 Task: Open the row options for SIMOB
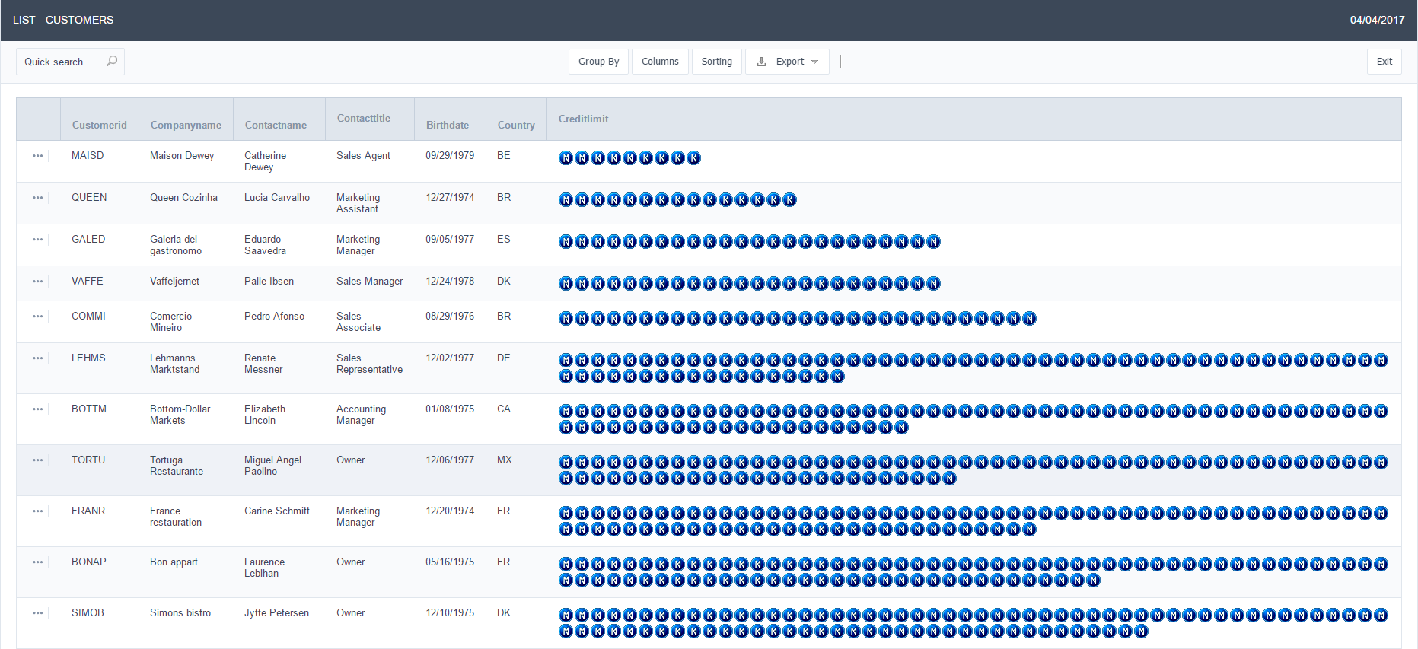click(38, 613)
